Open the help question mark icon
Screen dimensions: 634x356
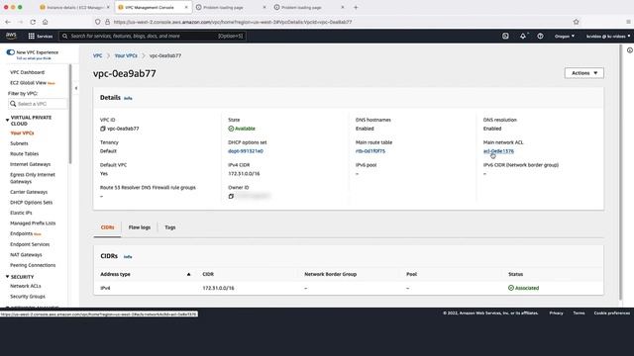pyautogui.click(x=540, y=36)
